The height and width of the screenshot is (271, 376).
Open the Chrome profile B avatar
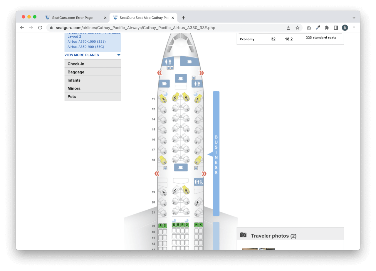(345, 28)
